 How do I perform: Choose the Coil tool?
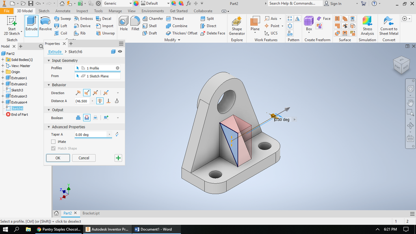61,33
